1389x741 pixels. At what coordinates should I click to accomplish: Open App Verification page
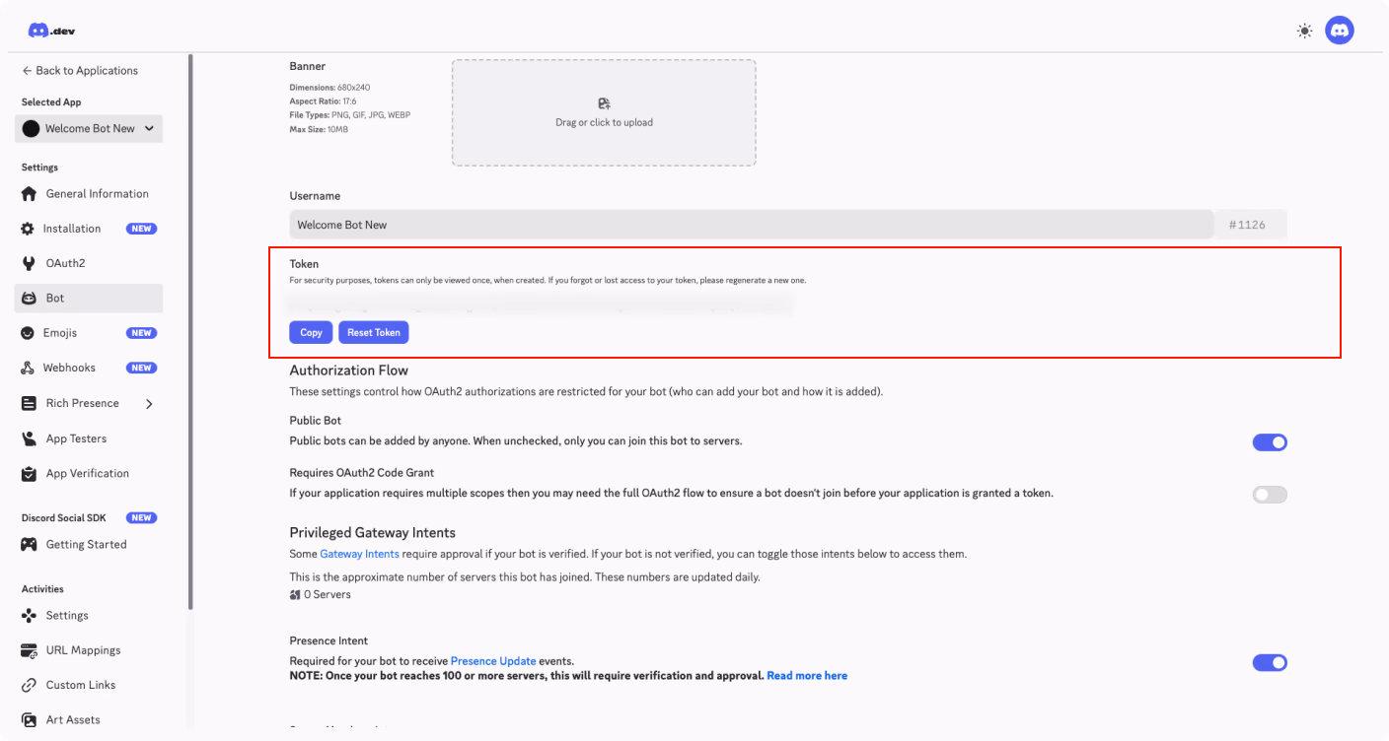point(89,474)
